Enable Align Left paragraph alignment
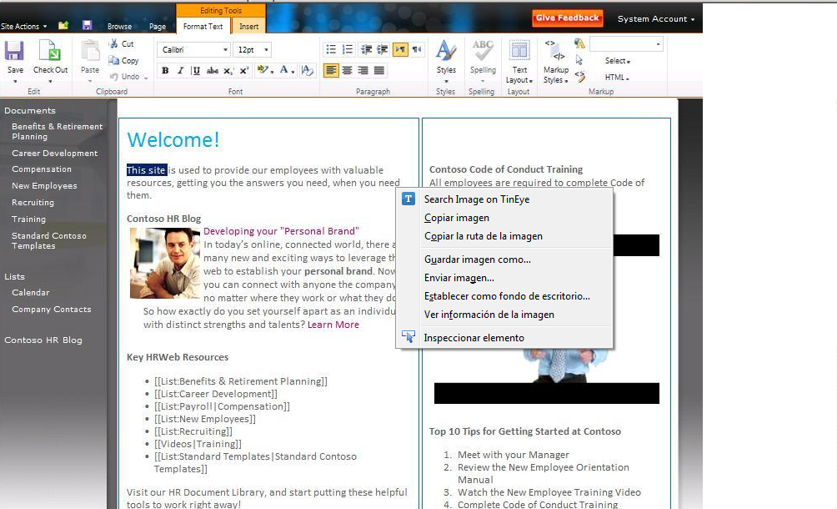This screenshot has height=509, width=837. [x=331, y=70]
